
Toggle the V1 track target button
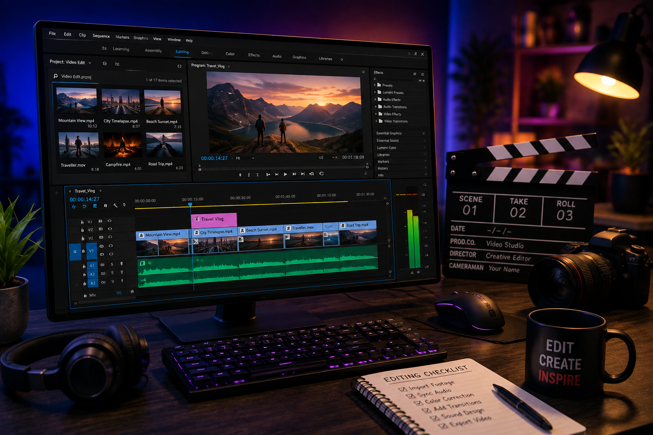(x=91, y=251)
